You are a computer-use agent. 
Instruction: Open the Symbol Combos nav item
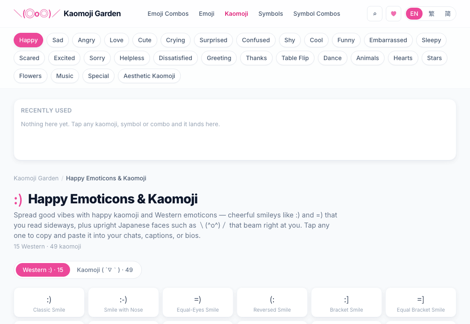coord(317,14)
